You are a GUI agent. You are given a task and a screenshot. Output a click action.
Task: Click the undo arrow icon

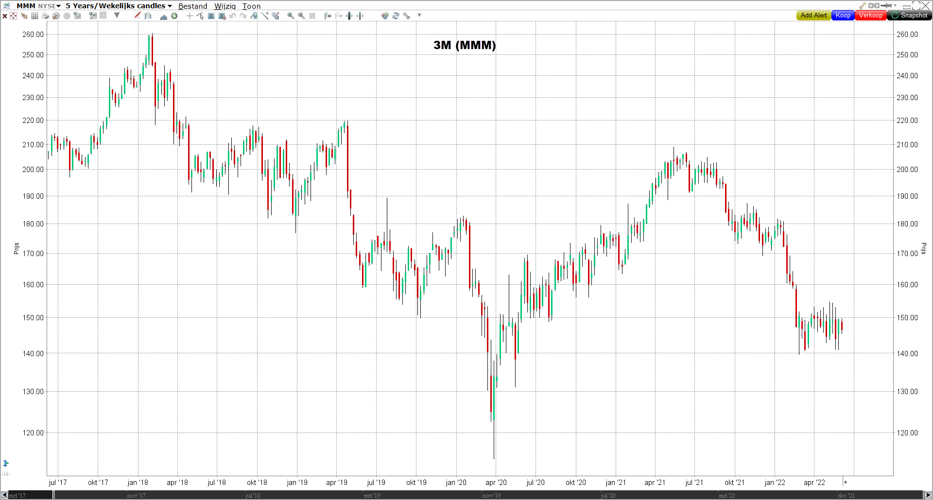tap(233, 16)
